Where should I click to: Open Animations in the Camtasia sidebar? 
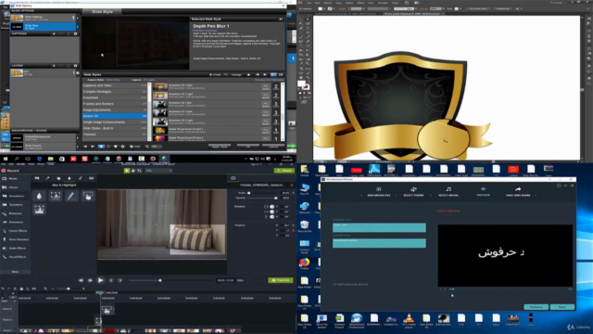pos(15,222)
